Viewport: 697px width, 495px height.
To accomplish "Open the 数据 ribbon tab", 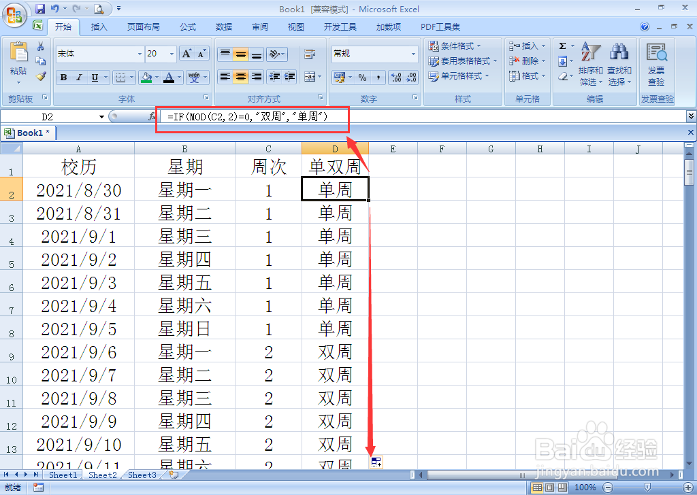I will click(x=223, y=27).
